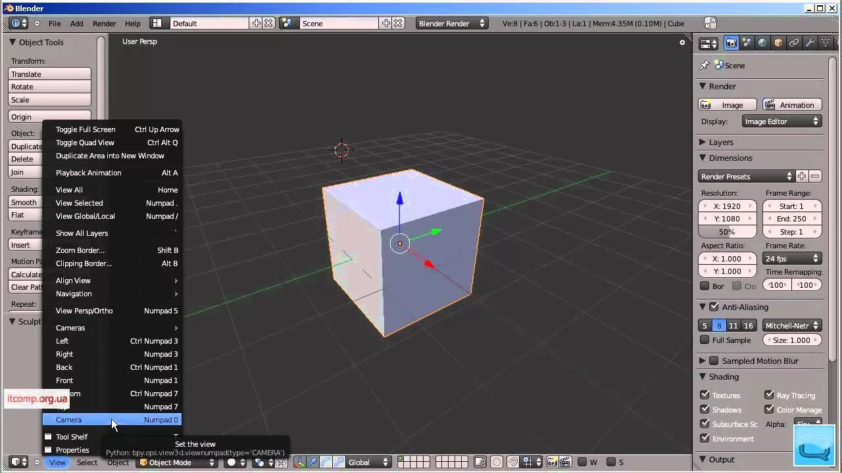Click the Translate button in Object Tools

pyautogui.click(x=49, y=74)
